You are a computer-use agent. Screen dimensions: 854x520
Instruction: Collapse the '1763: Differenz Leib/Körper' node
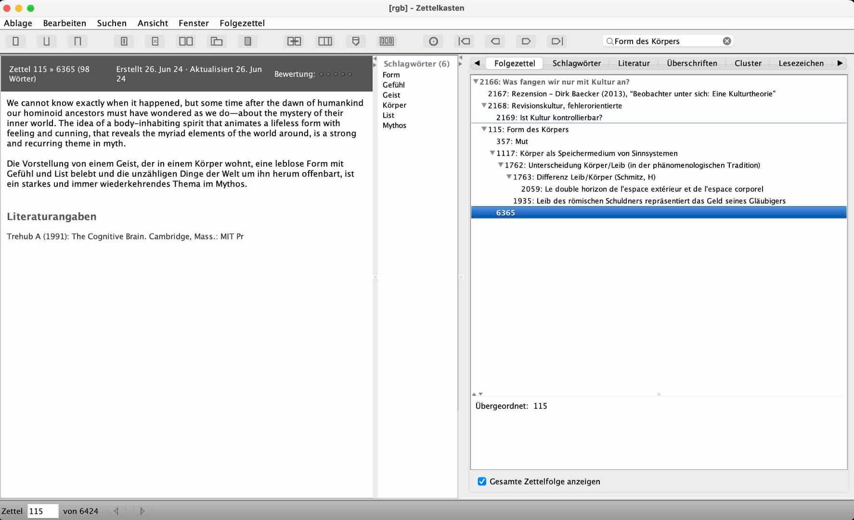pyautogui.click(x=509, y=177)
